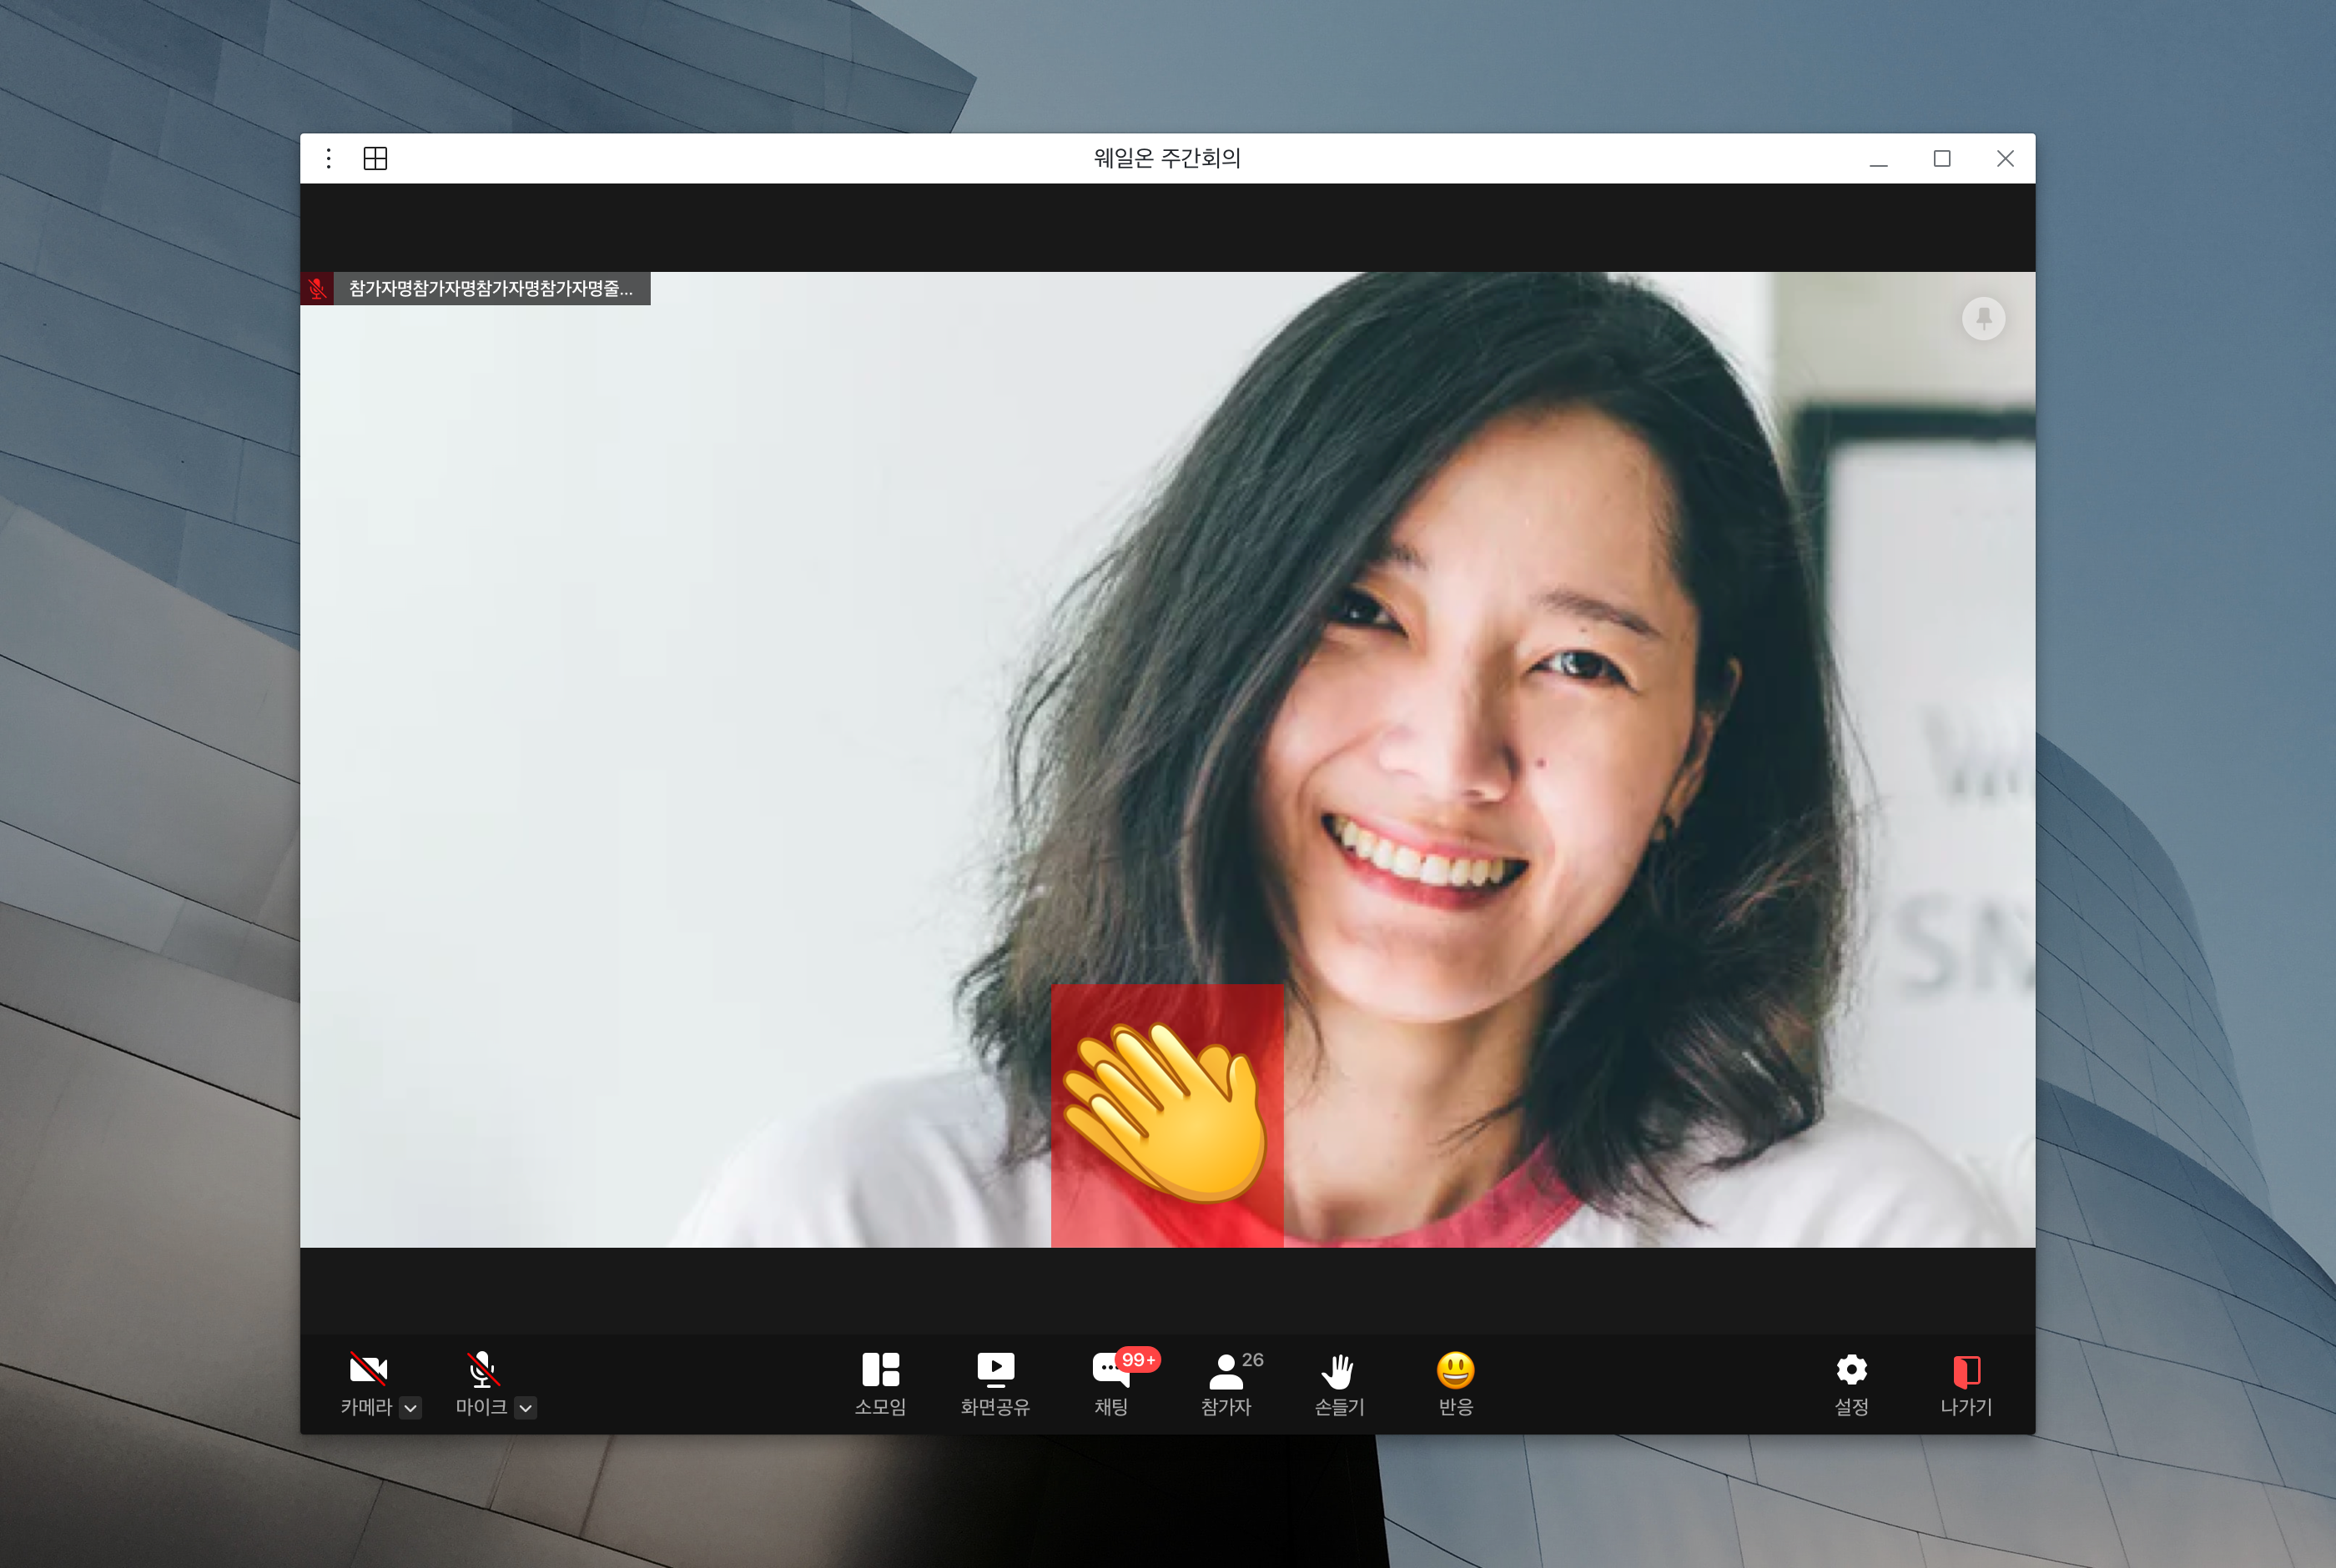Click the 99+ unread chat badge
This screenshot has width=2336, height=1568.
point(1138,1360)
